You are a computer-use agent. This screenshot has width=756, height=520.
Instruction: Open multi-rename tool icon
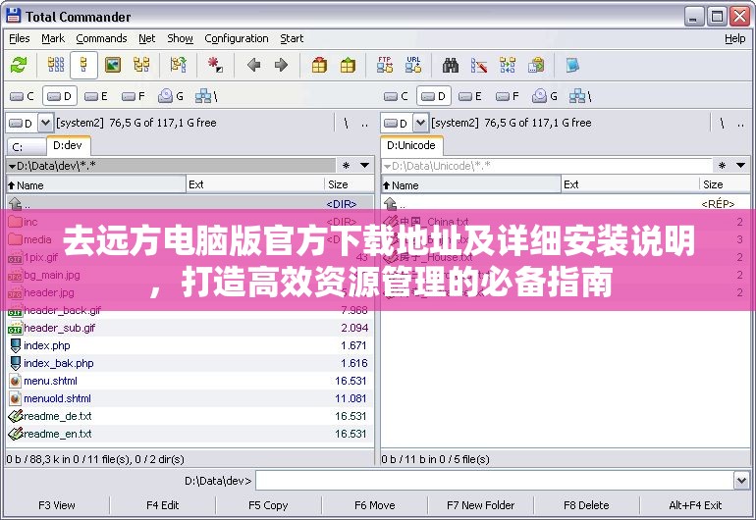tap(479, 65)
